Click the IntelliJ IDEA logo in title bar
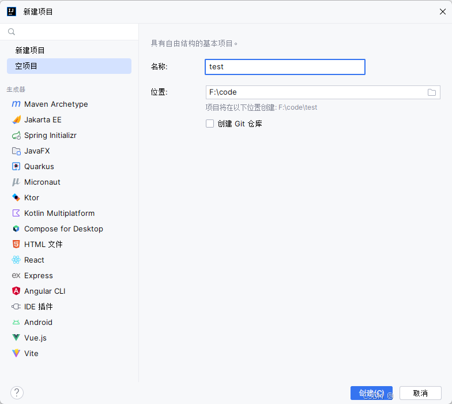452x404 pixels. click(12, 12)
